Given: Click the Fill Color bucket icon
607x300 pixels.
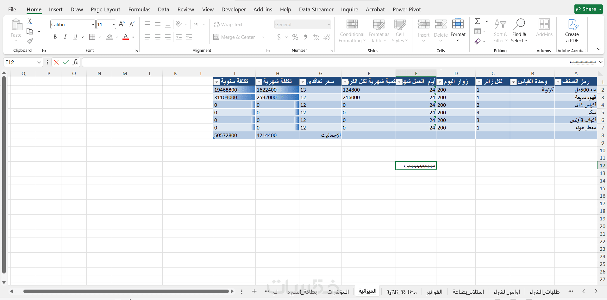Looking at the screenshot, I should tap(110, 37).
